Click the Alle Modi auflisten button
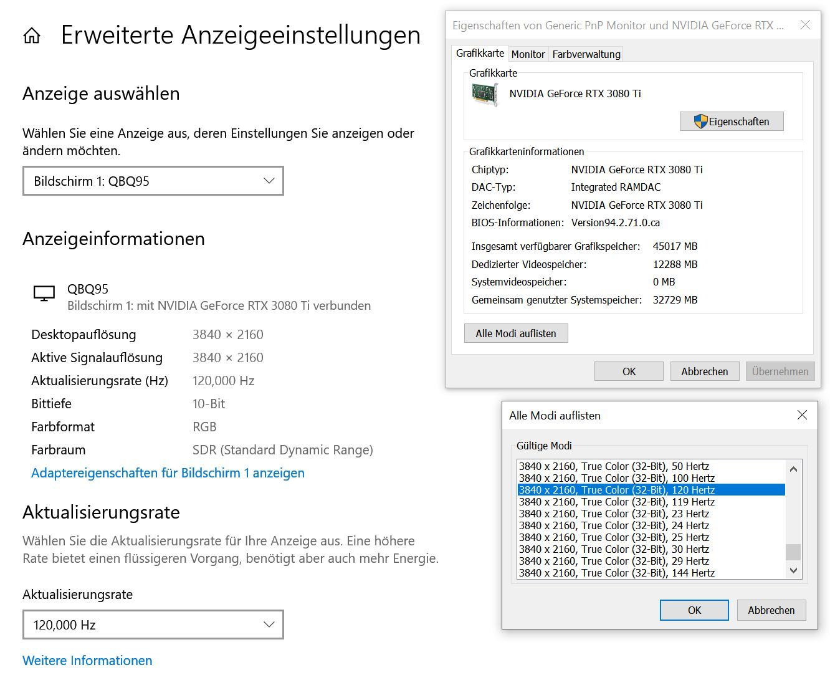 [x=516, y=333]
